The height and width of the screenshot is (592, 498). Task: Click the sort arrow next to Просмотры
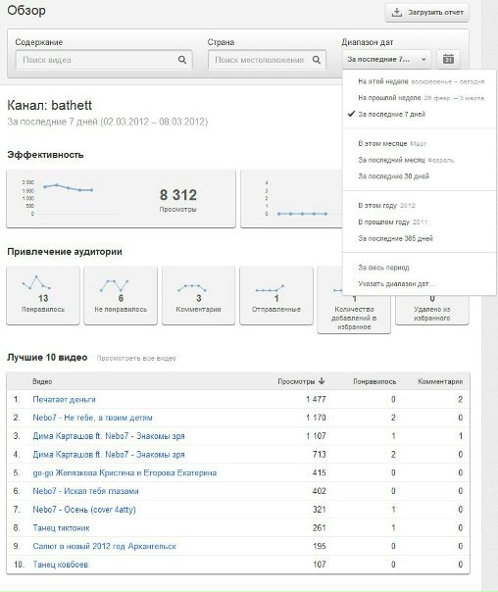(322, 381)
